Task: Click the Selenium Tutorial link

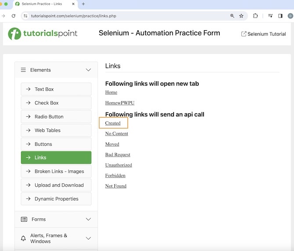Action: pyautogui.click(x=264, y=34)
